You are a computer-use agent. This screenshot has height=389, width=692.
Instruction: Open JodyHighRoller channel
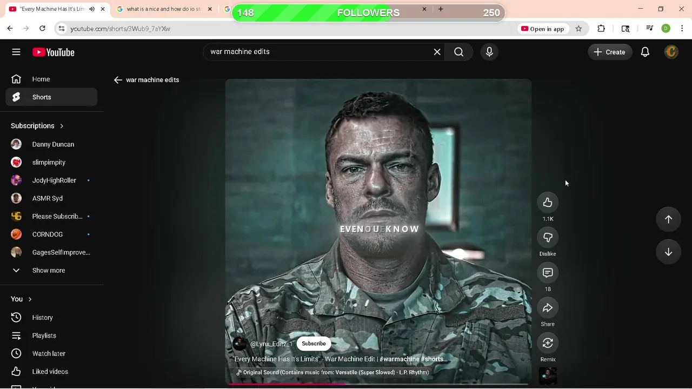[51, 180]
